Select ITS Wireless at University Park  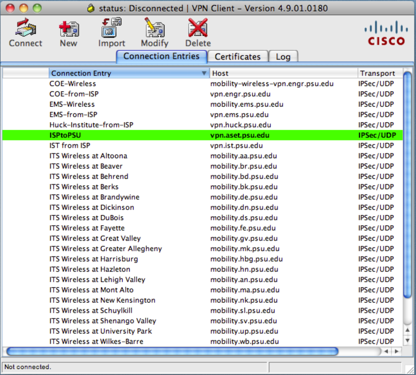[x=202, y=331]
